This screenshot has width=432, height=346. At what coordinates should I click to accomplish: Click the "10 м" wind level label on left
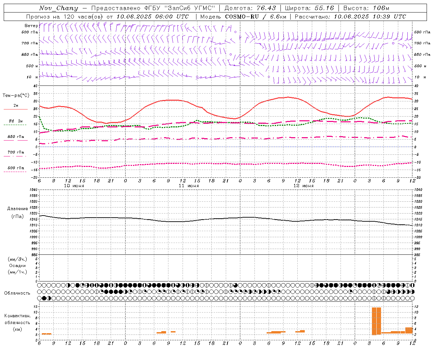pos(32,77)
